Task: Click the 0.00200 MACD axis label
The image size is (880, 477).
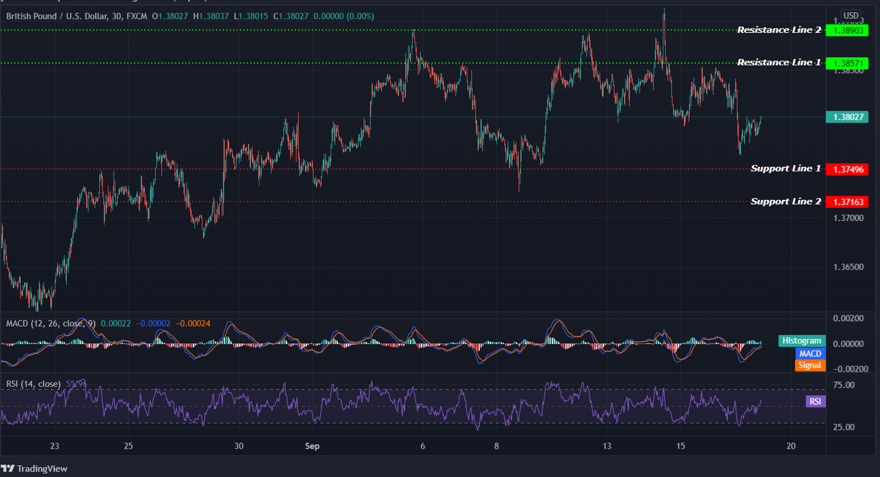Action: 848,318
